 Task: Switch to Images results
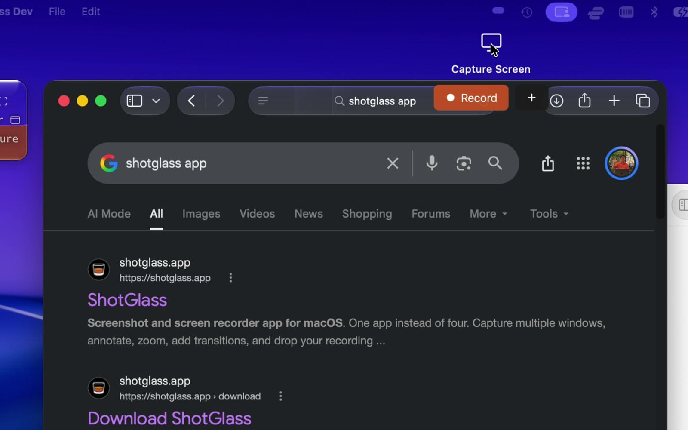coord(201,214)
